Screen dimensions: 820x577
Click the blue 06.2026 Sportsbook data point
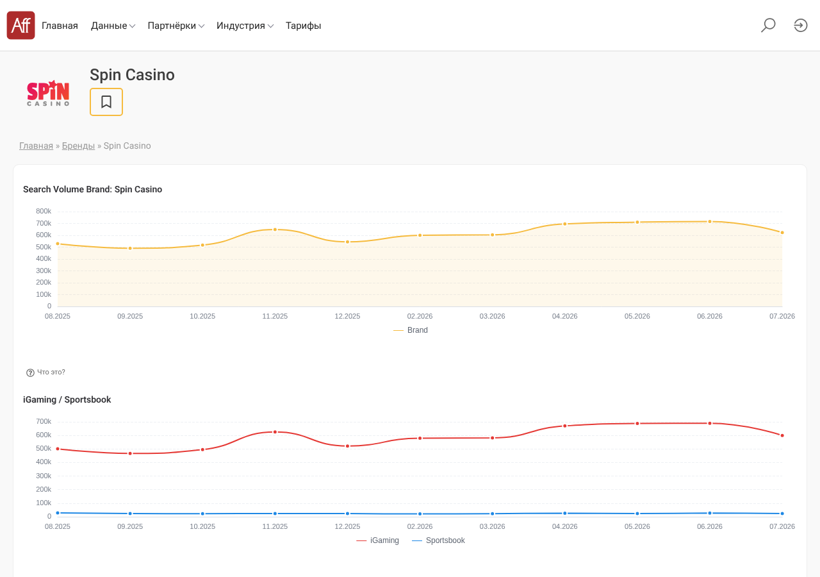point(710,513)
